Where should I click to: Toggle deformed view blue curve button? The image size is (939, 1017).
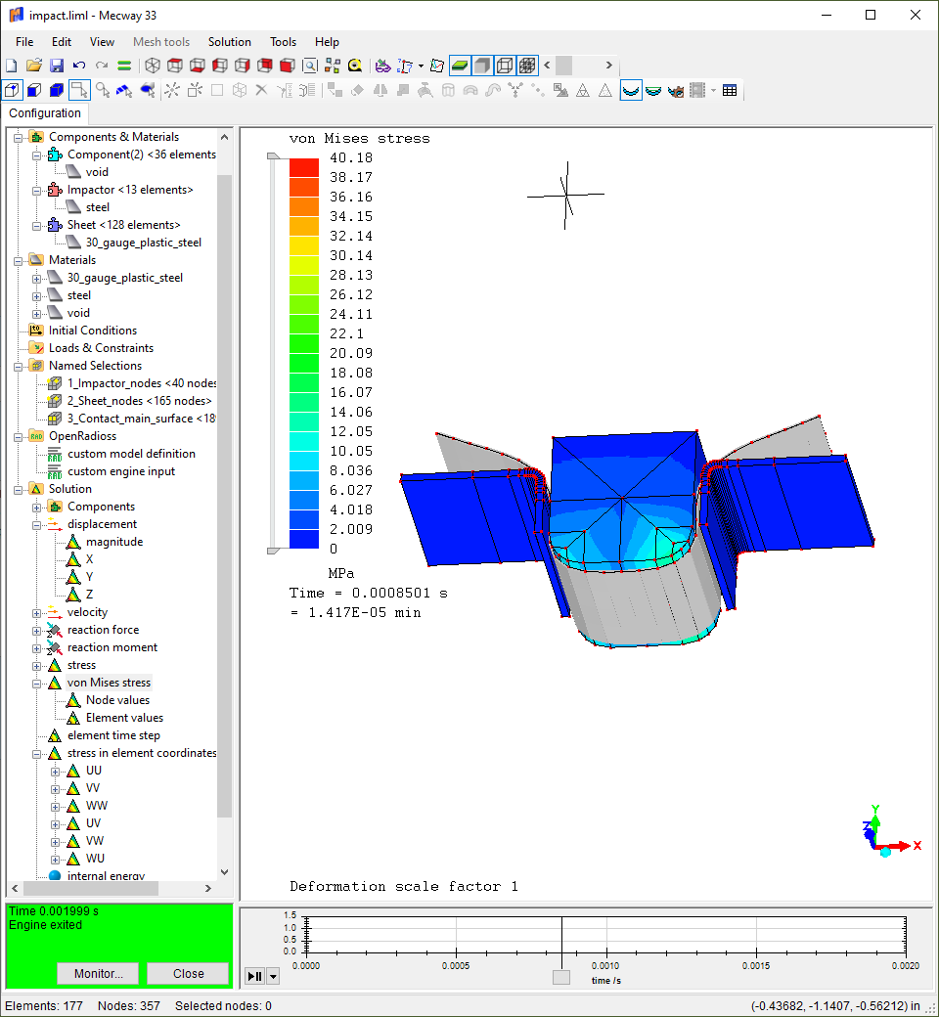coord(631,90)
